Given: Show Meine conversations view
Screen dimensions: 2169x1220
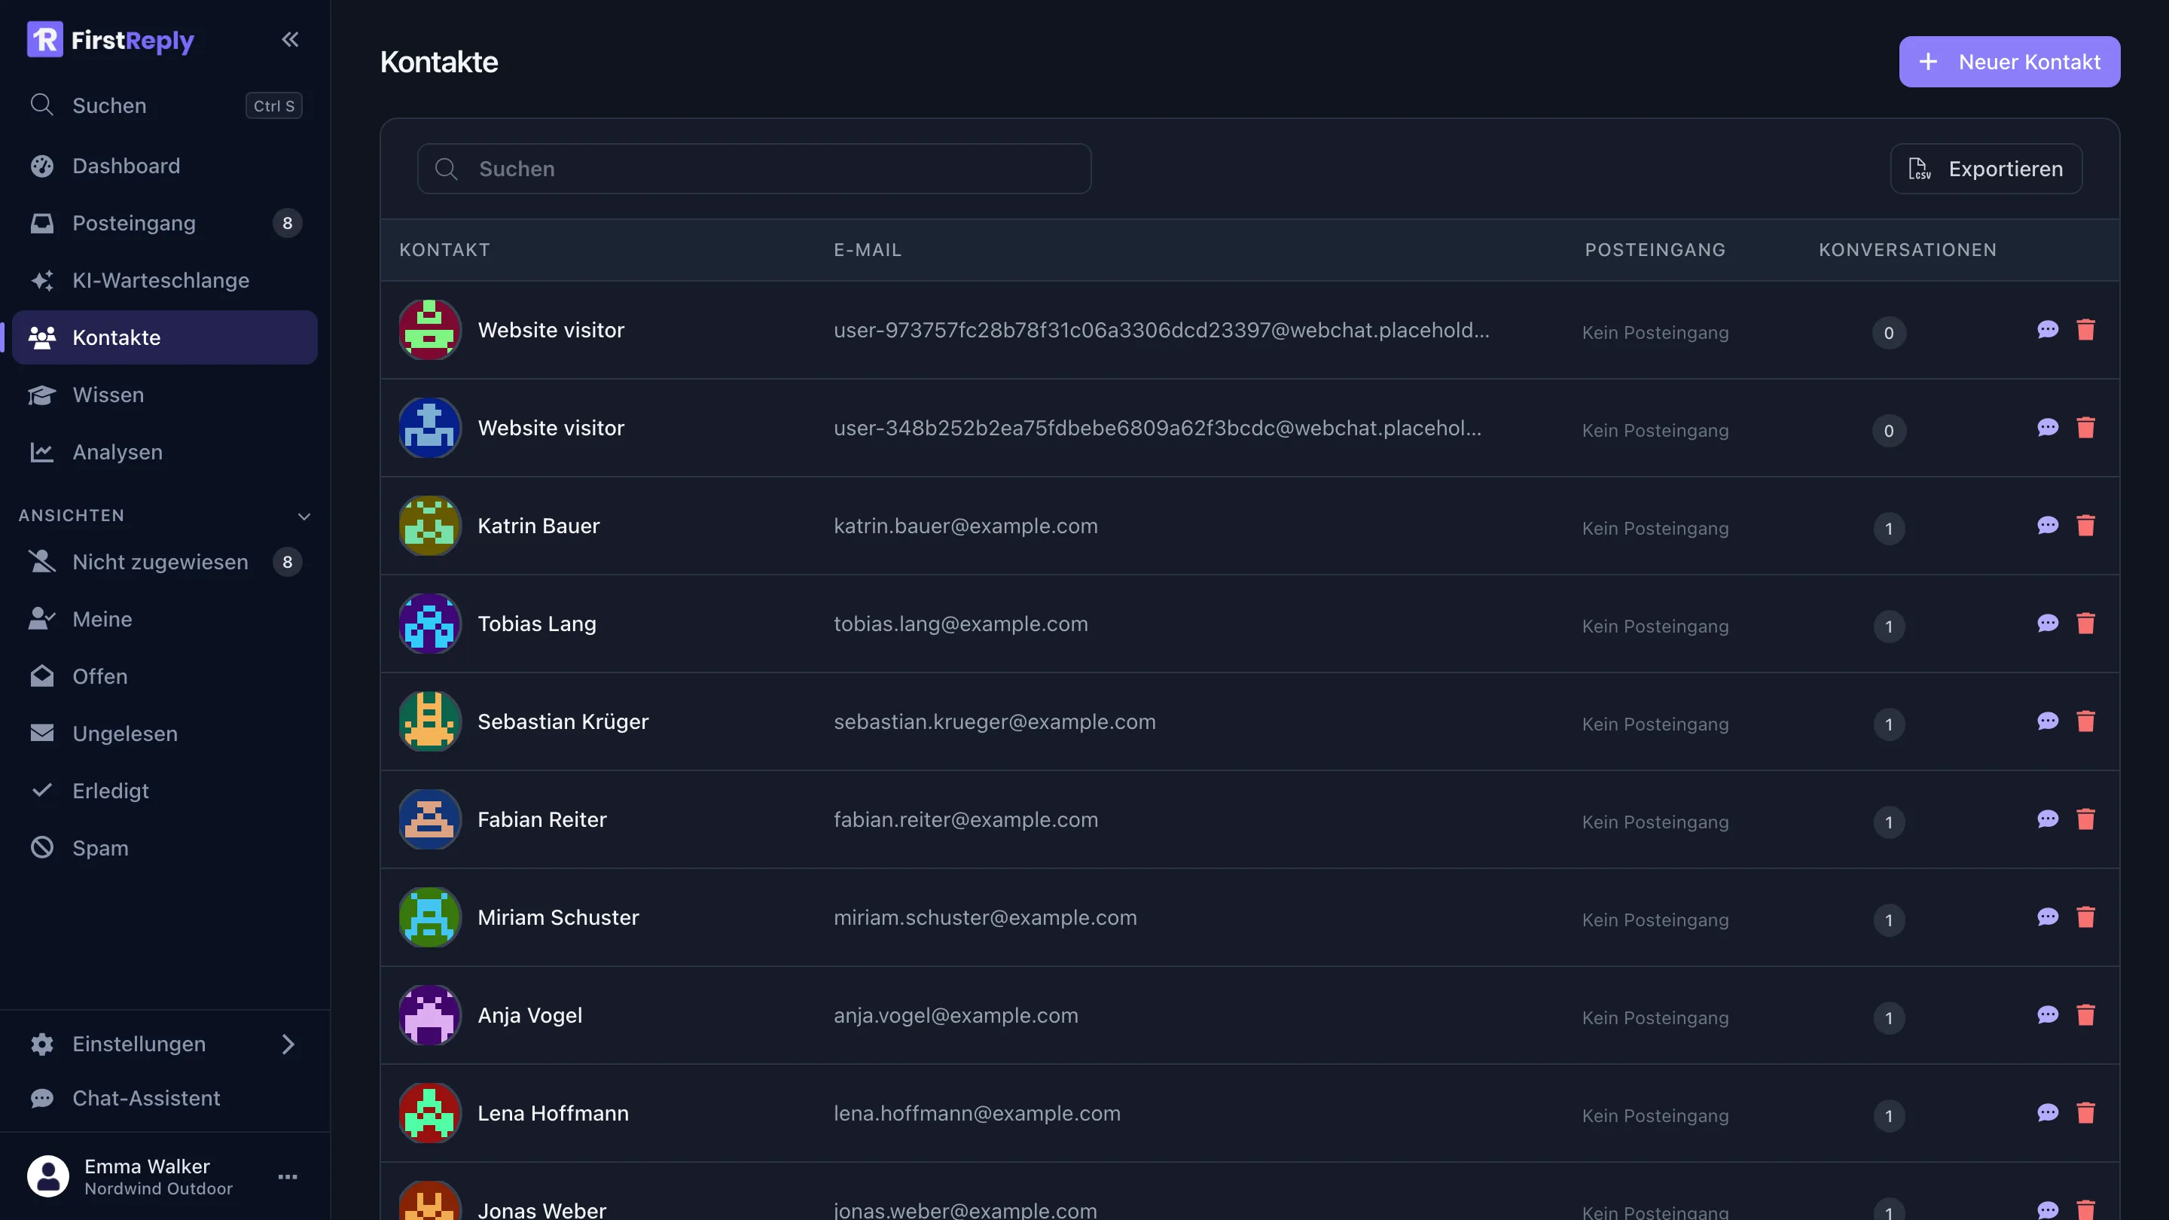Looking at the screenshot, I should 165,619.
